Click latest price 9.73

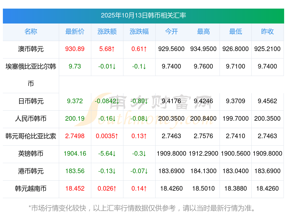(x=75, y=67)
